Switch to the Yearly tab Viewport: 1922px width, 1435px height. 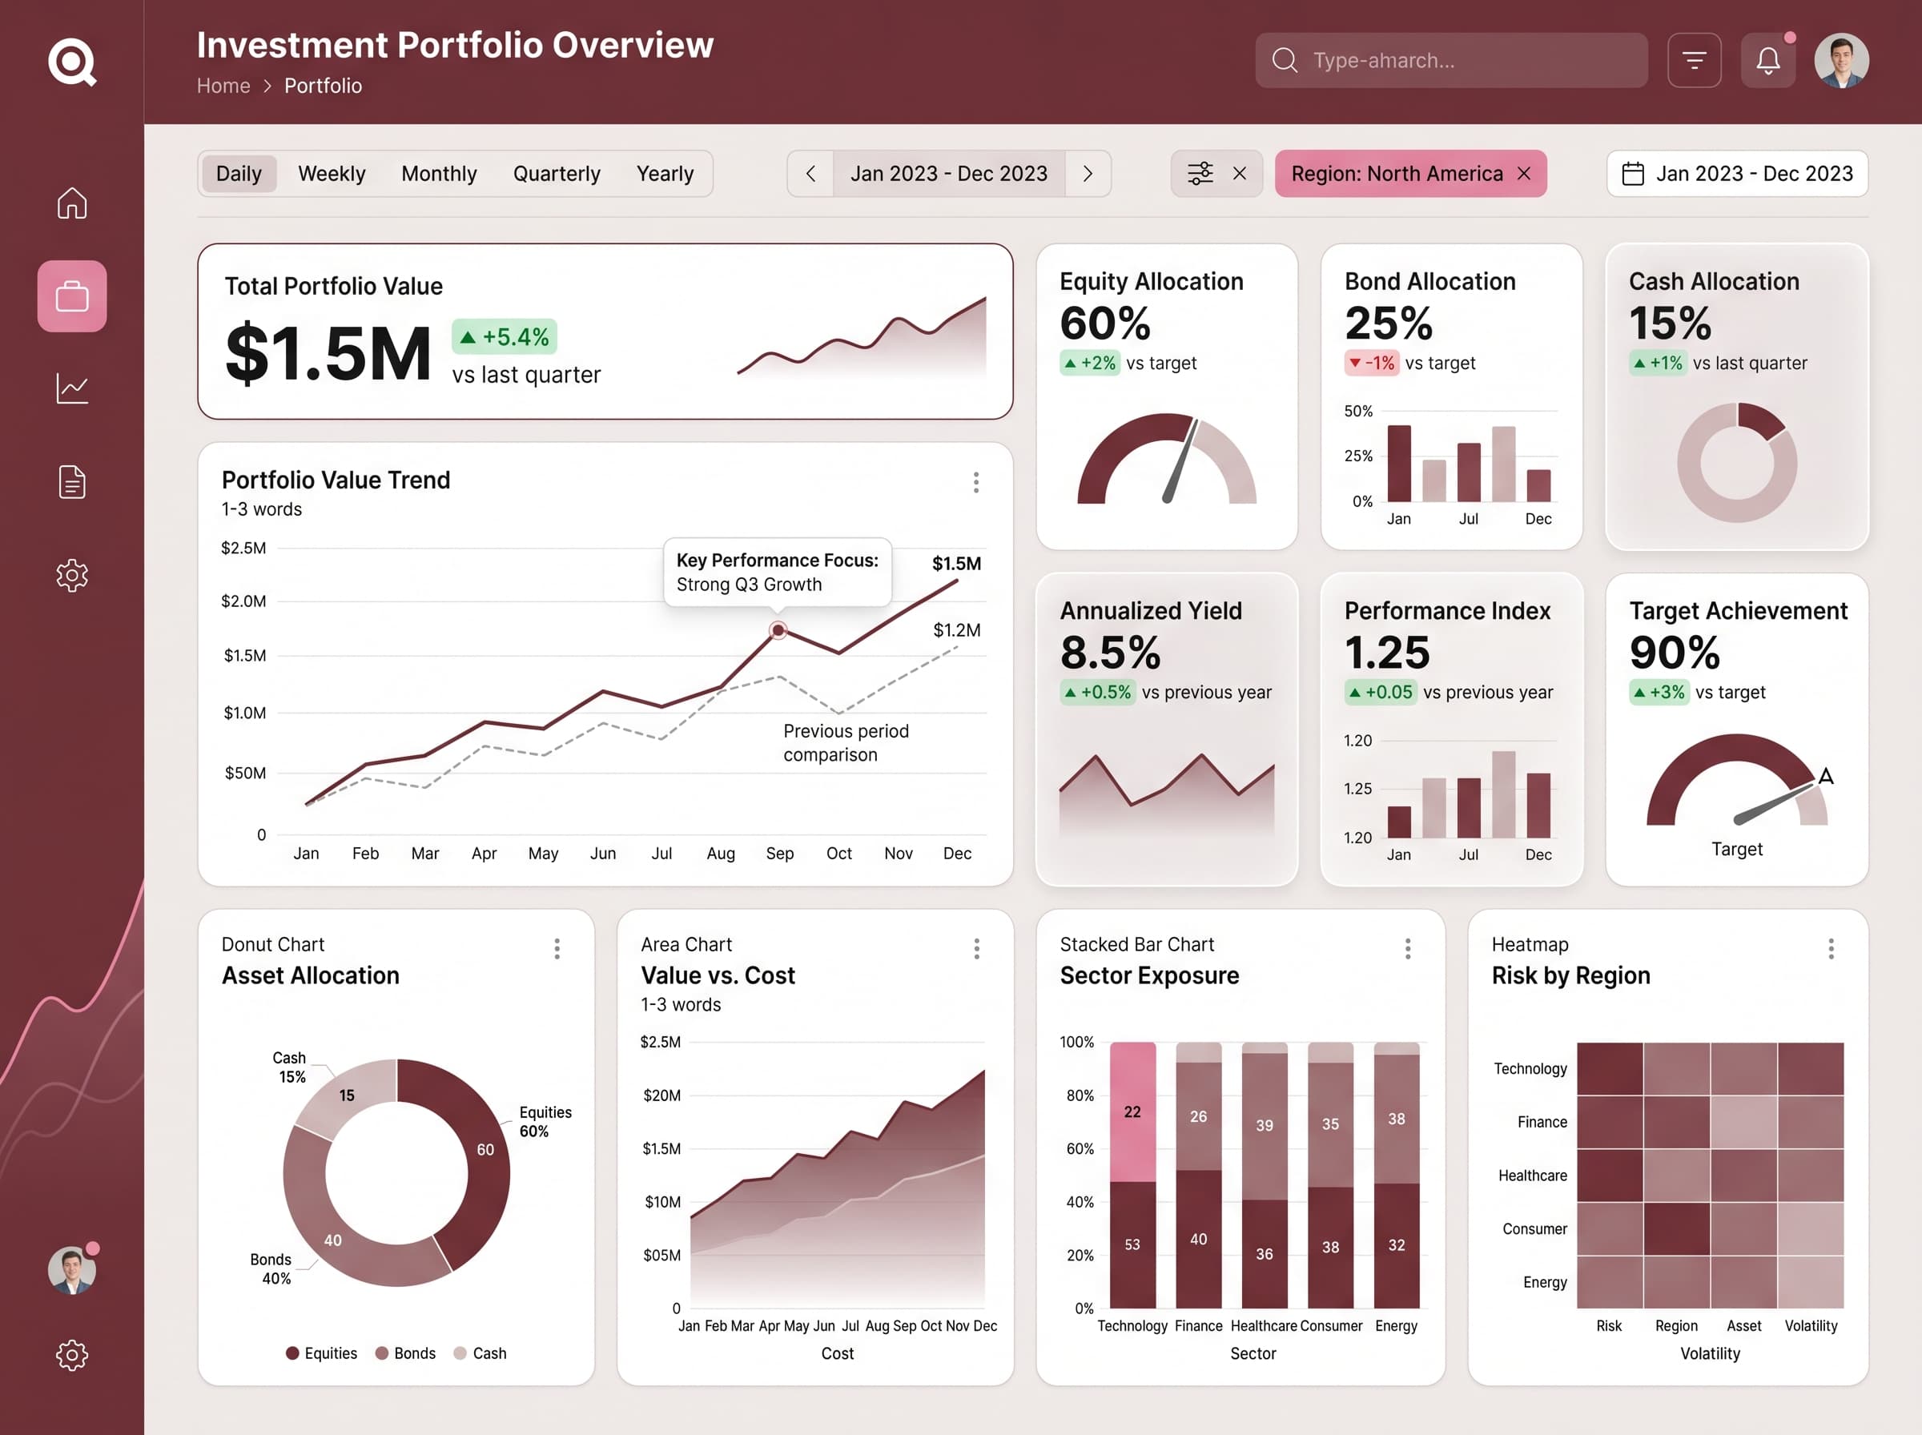click(665, 174)
